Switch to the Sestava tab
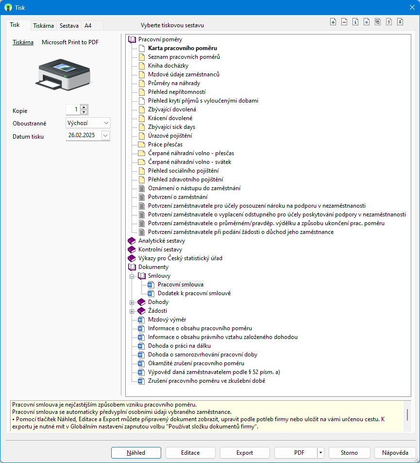The image size is (420, 463). click(x=69, y=26)
